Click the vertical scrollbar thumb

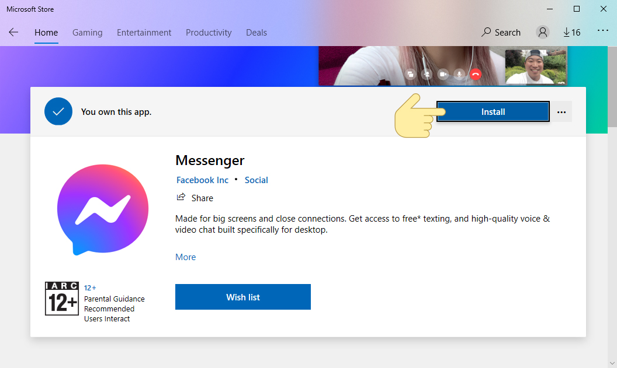612,86
